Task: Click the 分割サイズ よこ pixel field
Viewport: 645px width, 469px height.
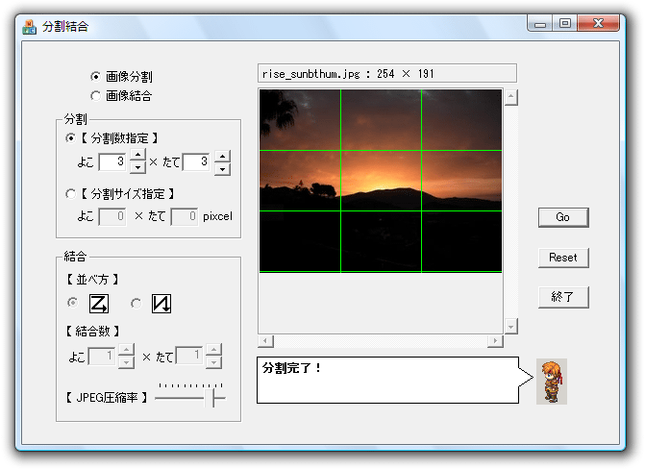Action: tap(112, 216)
